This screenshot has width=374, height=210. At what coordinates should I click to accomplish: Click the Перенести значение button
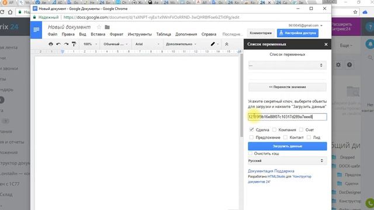point(287,87)
